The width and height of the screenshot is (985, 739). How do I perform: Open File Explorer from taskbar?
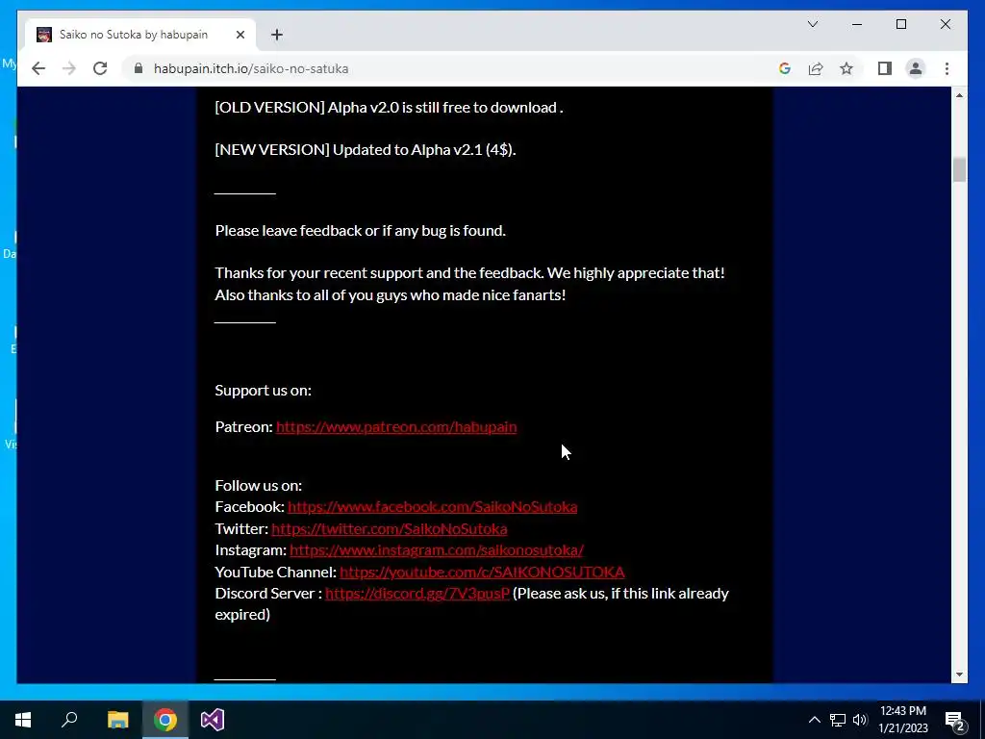coord(117,720)
